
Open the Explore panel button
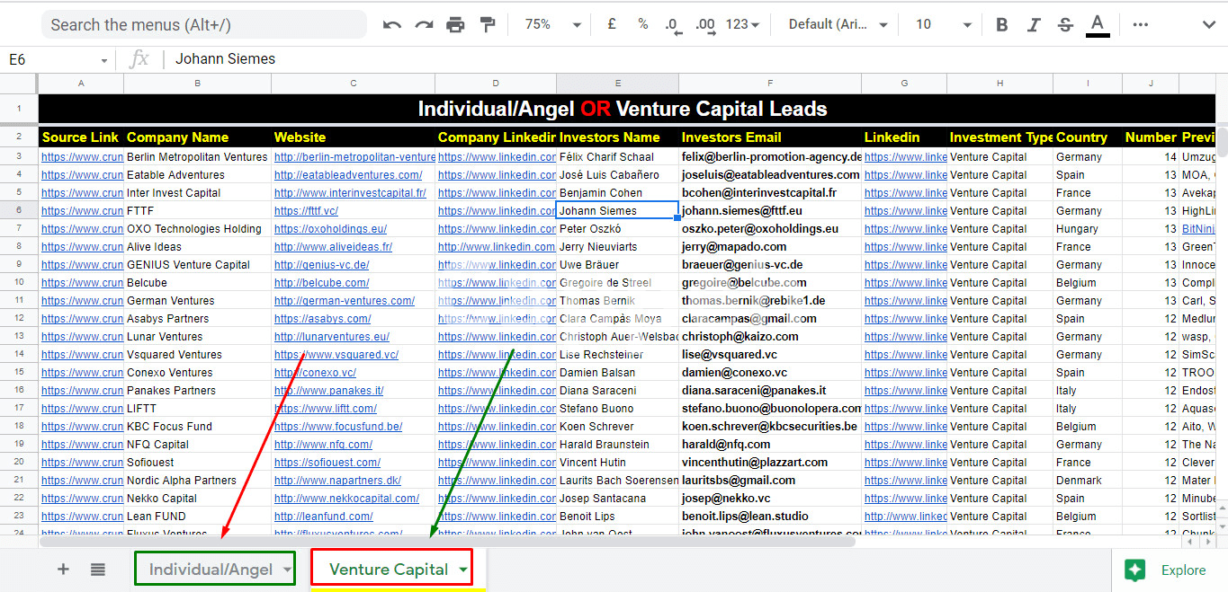point(1166,570)
